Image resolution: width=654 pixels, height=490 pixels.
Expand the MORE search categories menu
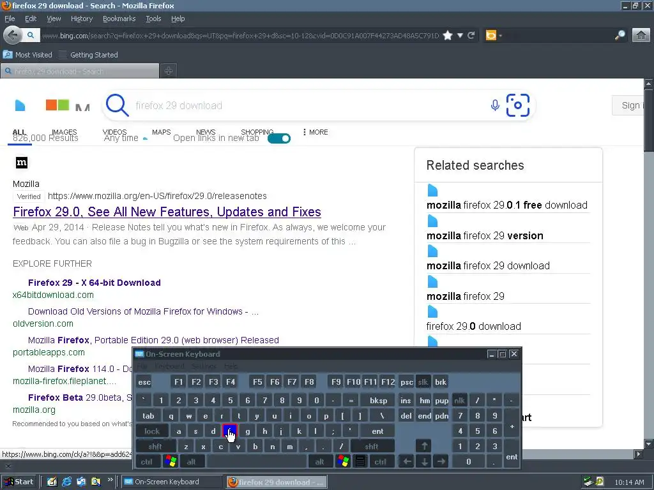(x=316, y=132)
